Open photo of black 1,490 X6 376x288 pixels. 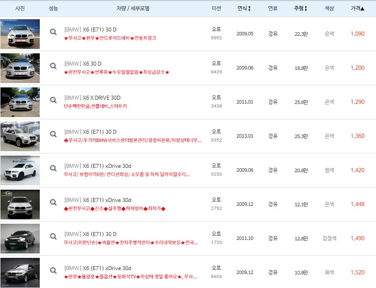point(20,239)
